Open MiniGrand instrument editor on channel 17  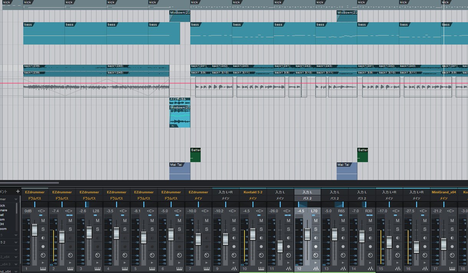tap(452, 269)
